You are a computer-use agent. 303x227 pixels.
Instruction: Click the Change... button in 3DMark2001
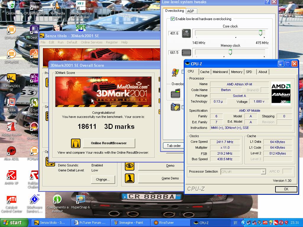pos(103,179)
